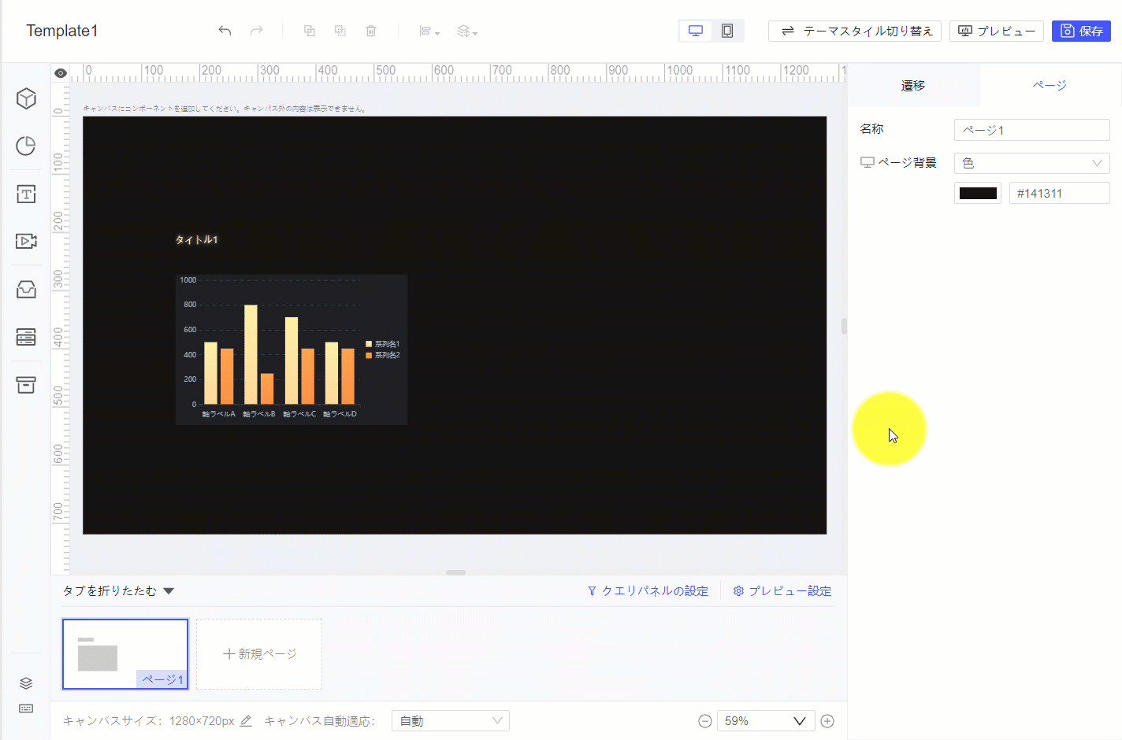The image size is (1122, 740).
Task: Save the template with 保存
Action: click(1081, 31)
